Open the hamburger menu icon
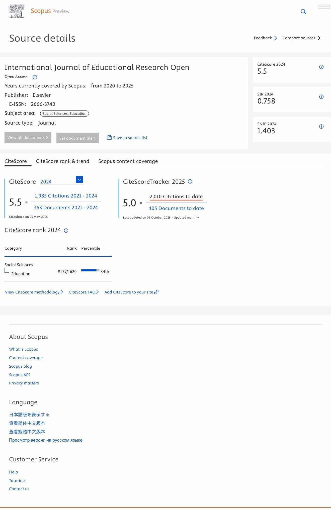 pyautogui.click(x=324, y=7)
